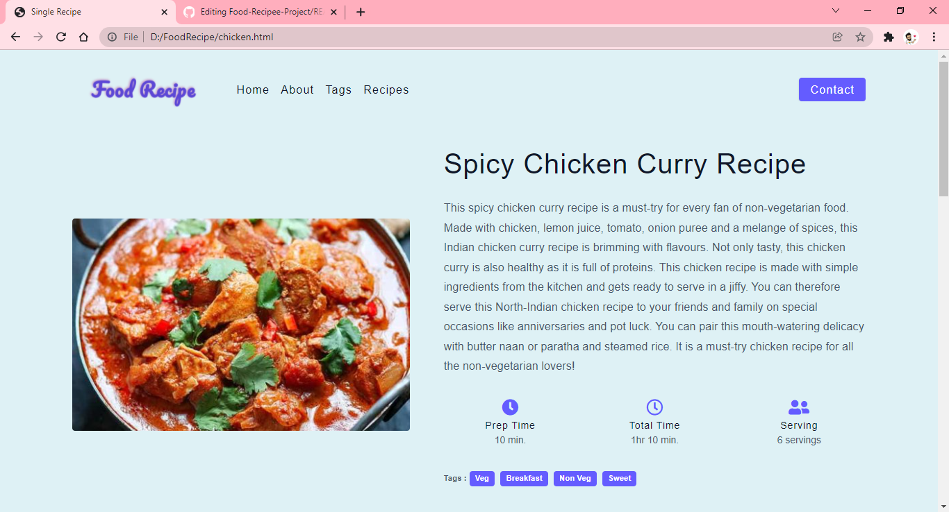
Task: Reload the page using the refresh icon
Action: pyautogui.click(x=60, y=37)
